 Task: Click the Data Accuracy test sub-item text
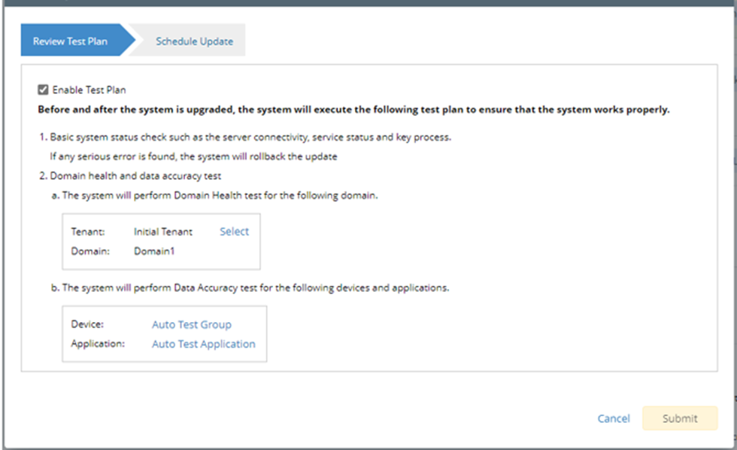[256, 287]
